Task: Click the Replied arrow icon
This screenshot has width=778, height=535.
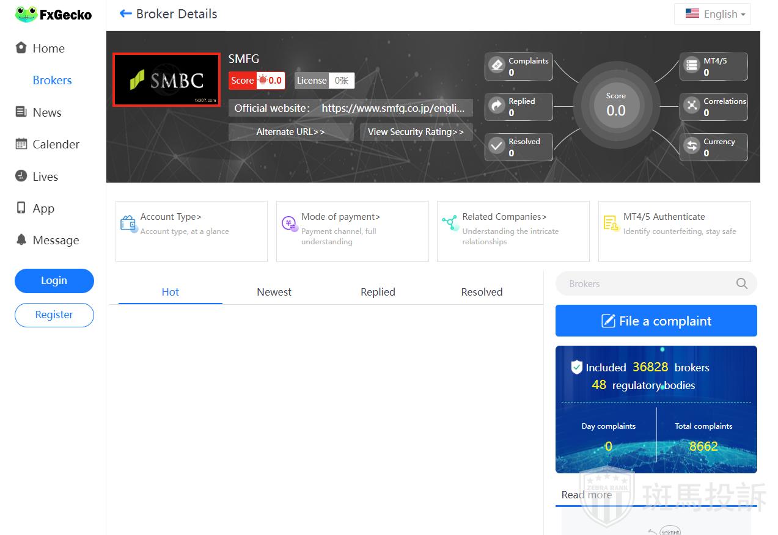Action: pyautogui.click(x=497, y=106)
